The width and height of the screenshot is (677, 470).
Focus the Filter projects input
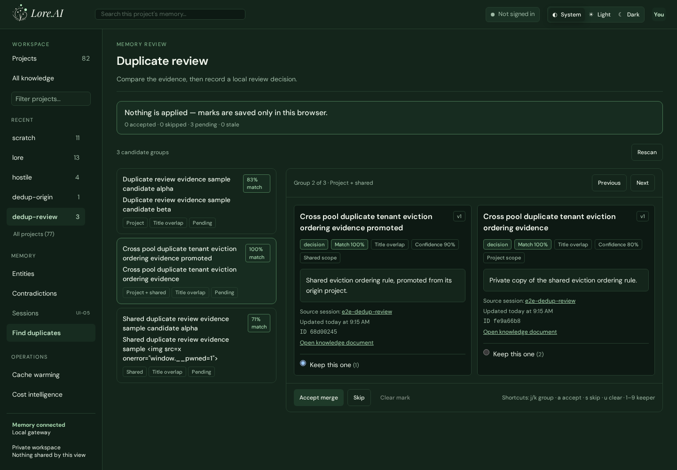point(51,99)
